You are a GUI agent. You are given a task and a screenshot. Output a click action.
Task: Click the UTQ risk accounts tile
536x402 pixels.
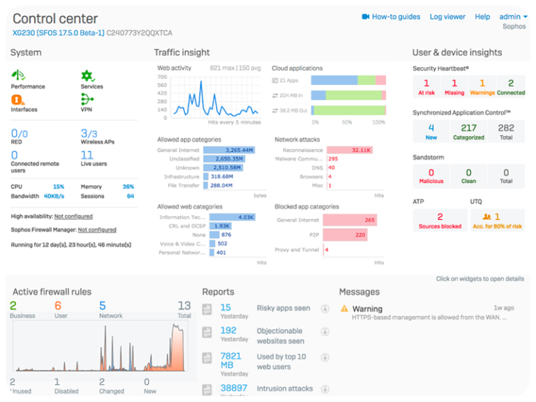tap(497, 221)
